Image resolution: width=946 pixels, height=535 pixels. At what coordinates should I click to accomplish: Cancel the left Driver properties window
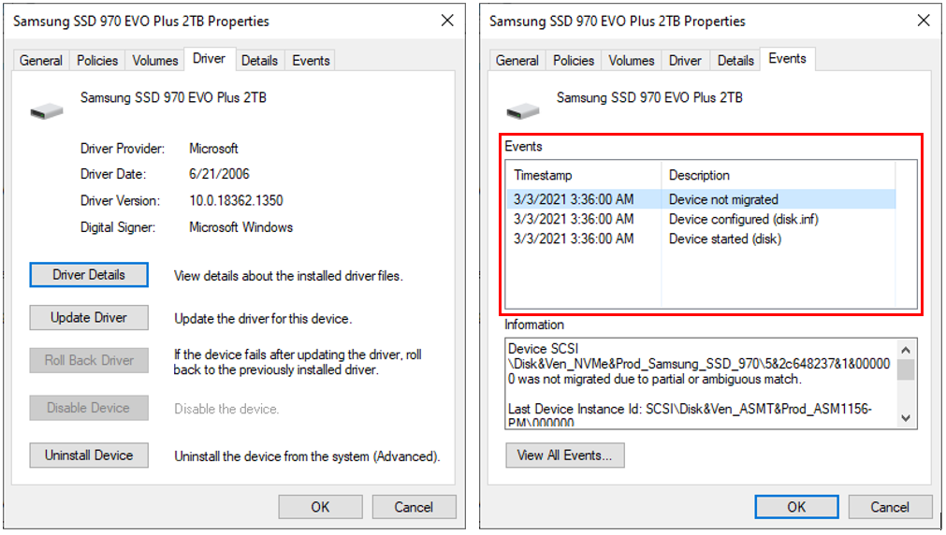(414, 507)
